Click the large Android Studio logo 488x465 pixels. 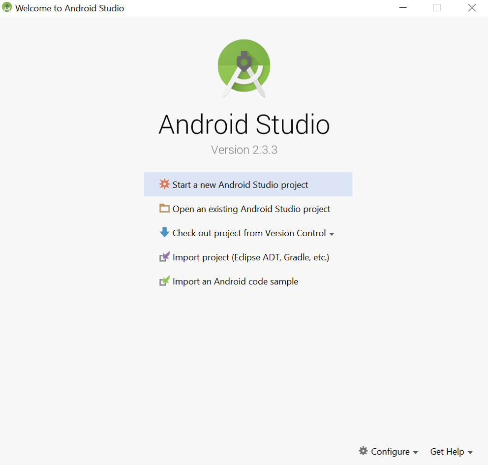coord(244,68)
